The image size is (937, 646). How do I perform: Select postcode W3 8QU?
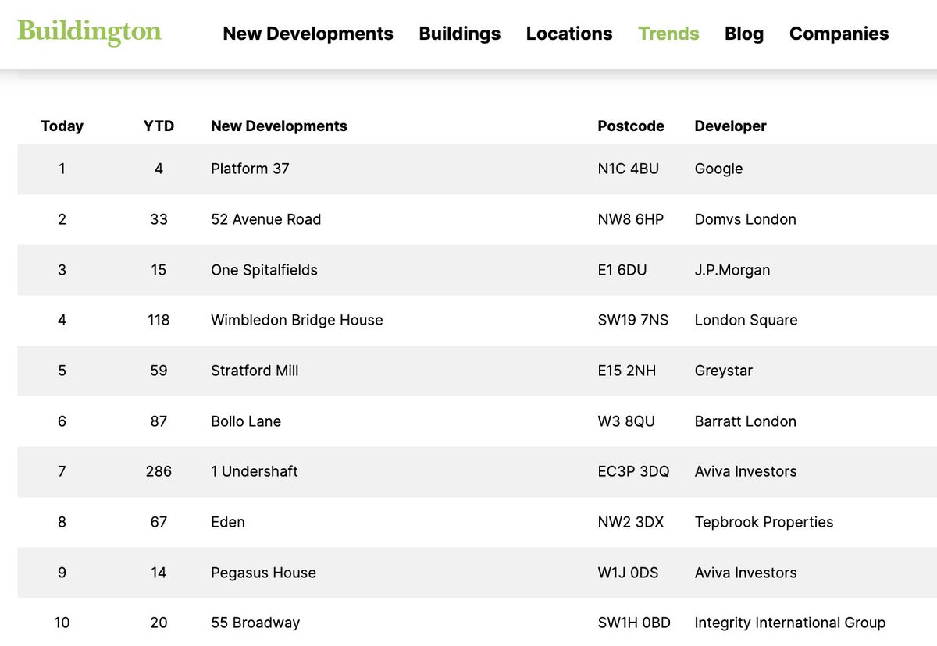pos(626,421)
